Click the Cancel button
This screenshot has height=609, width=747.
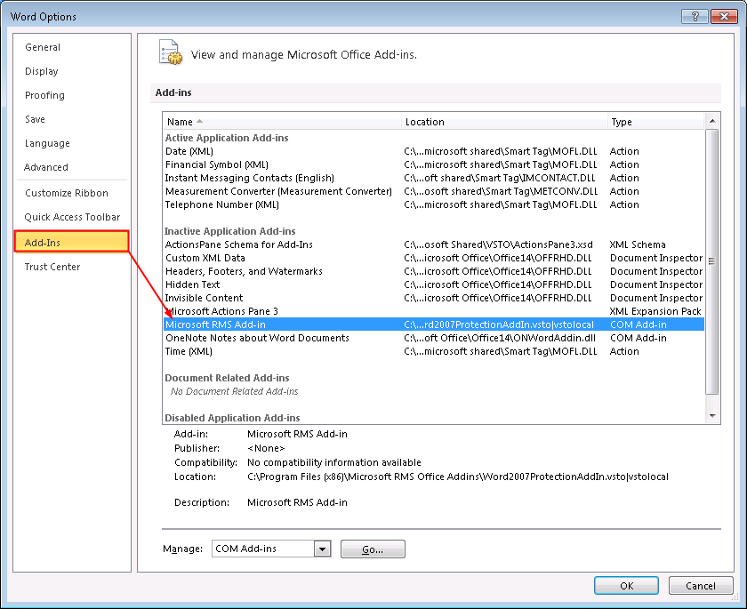(701, 586)
